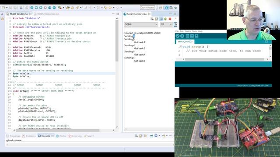Click scroll-down arrow of code editor scrollbar
This screenshot has height=157, width=280.
tap(117, 127)
